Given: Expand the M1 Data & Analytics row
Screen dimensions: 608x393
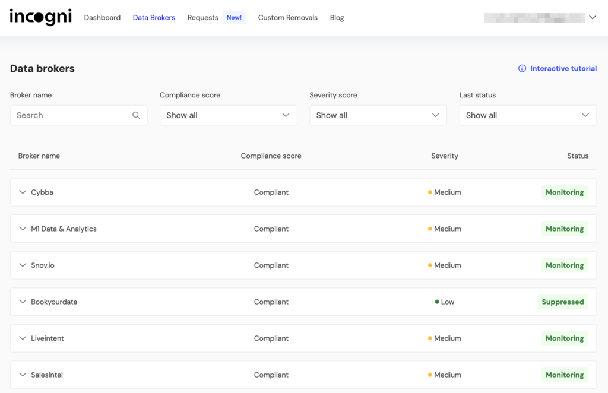Looking at the screenshot, I should tap(23, 229).
